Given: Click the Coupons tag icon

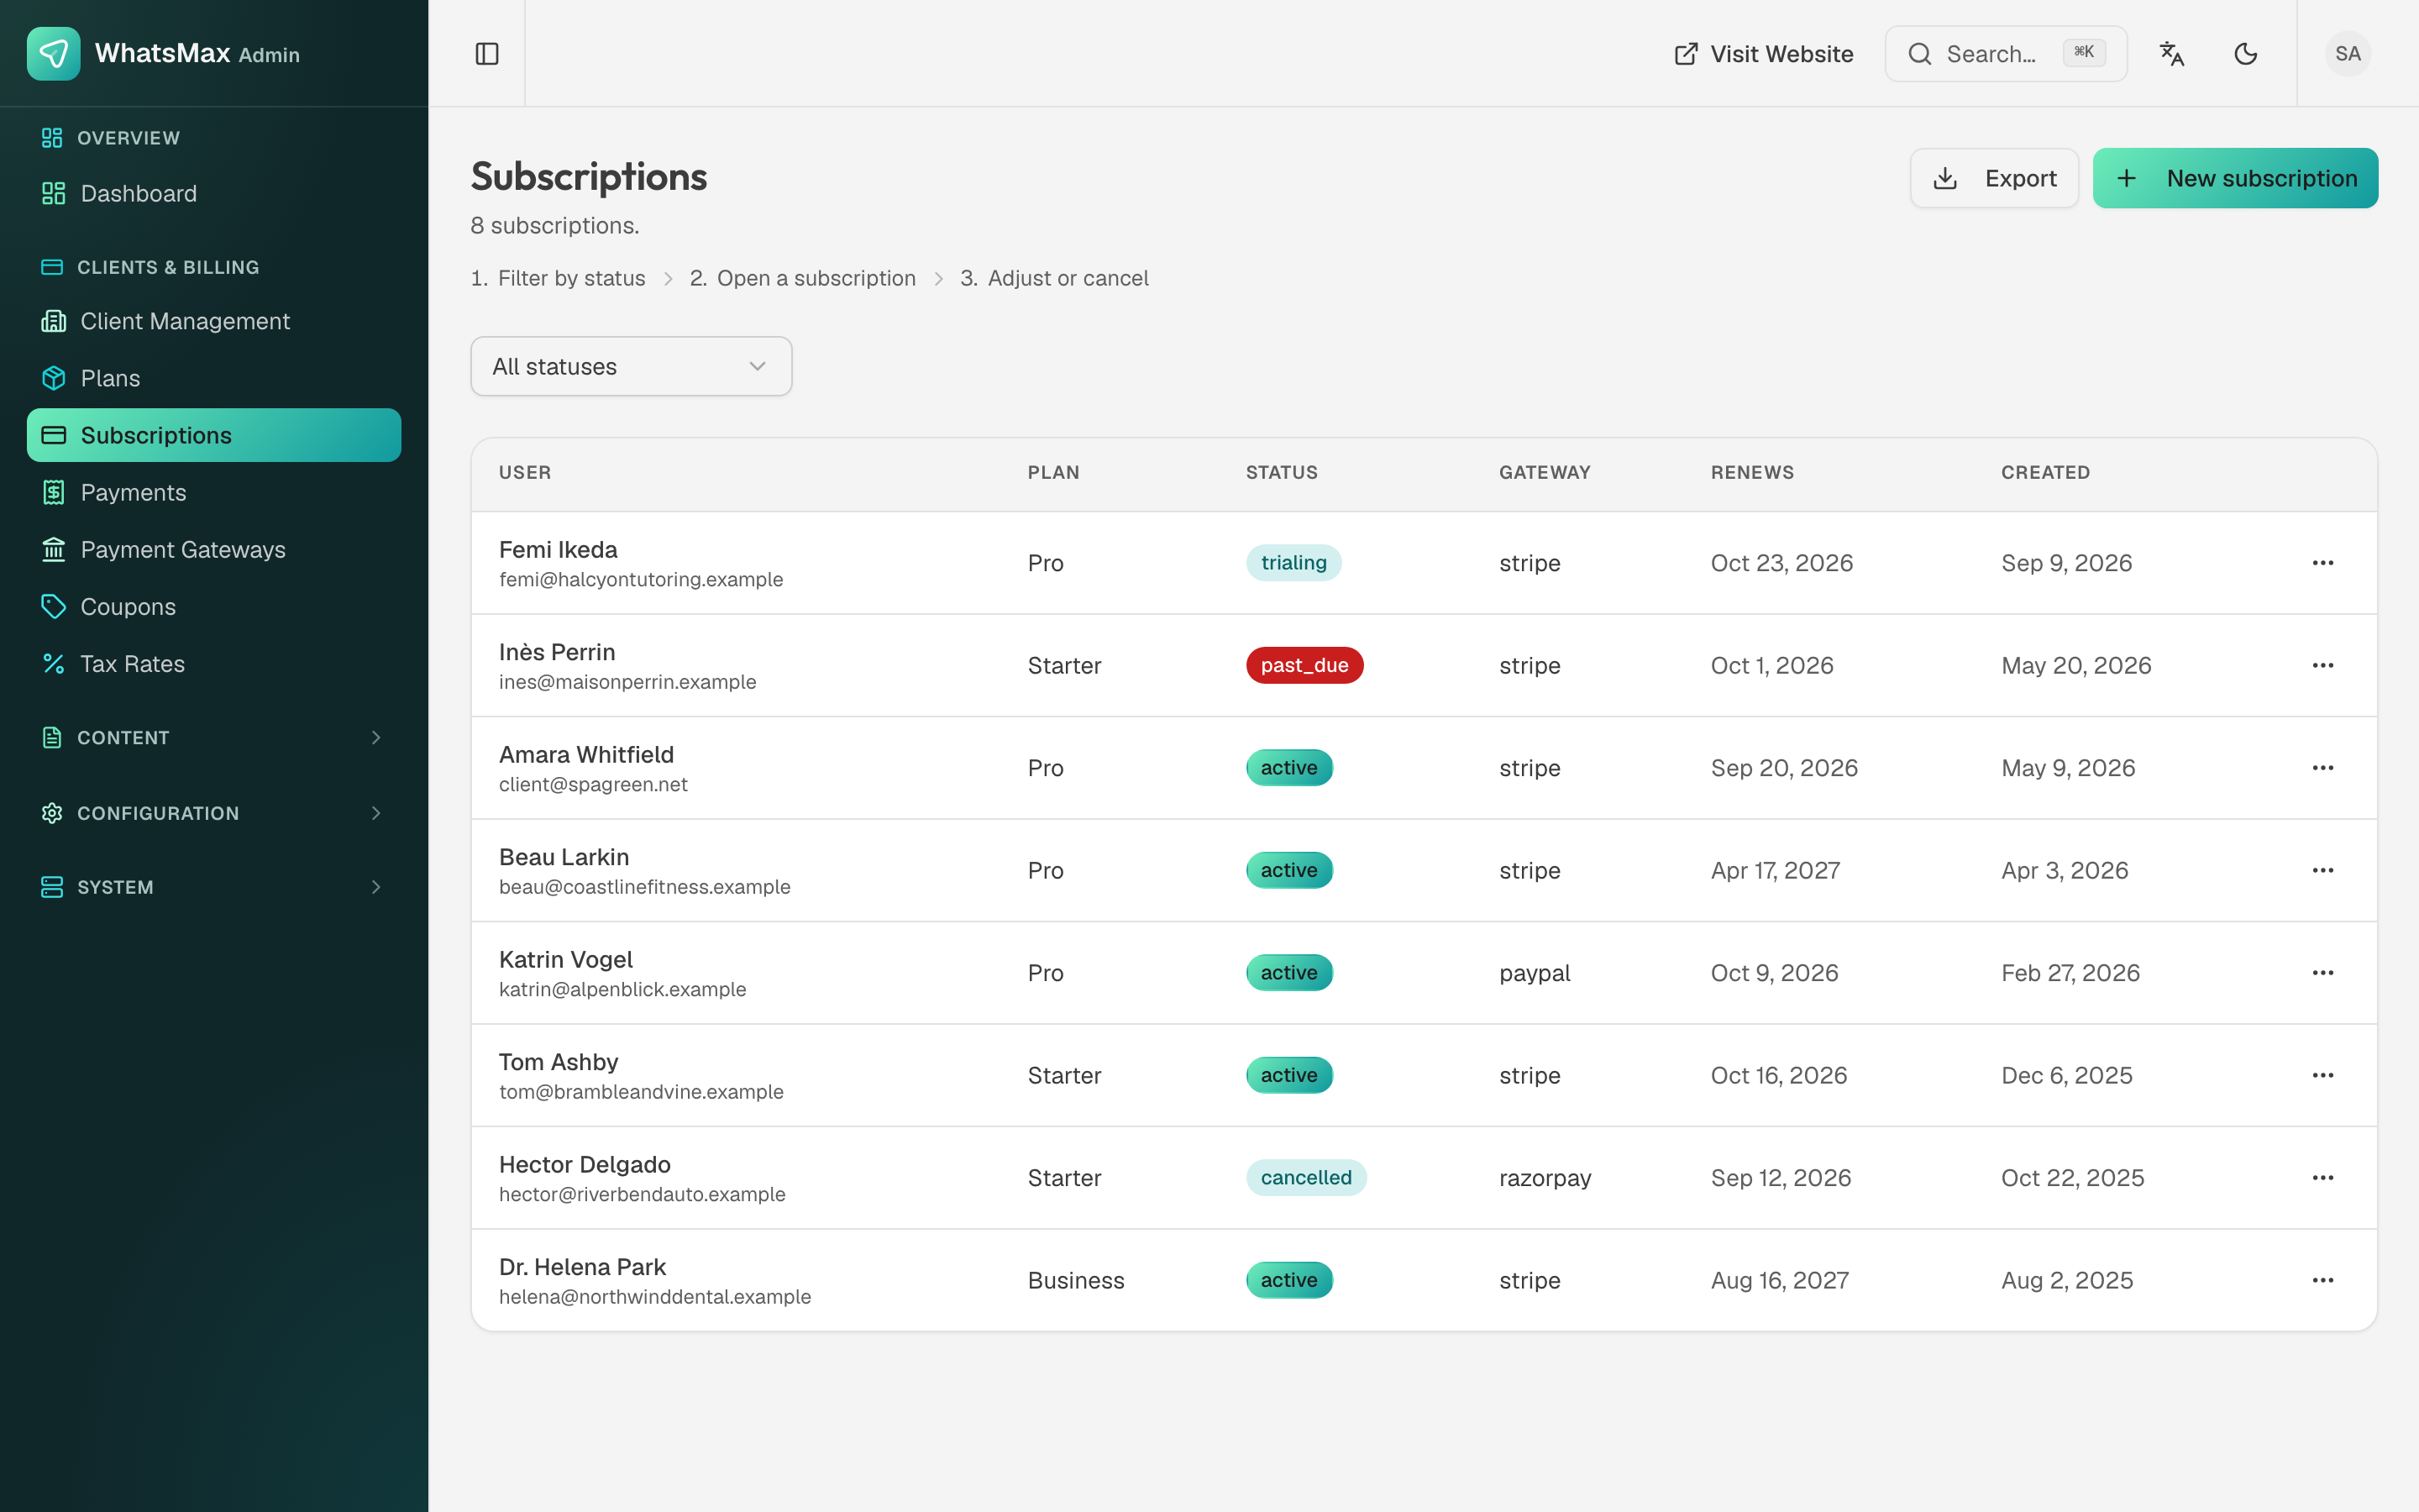Looking at the screenshot, I should point(53,607).
